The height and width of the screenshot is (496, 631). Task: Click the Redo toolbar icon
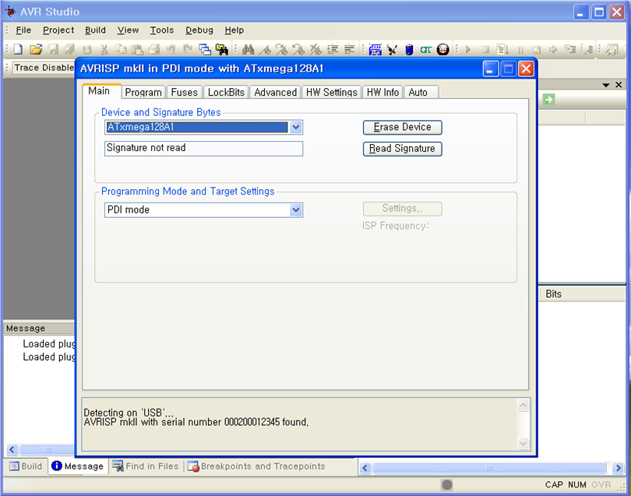pos(188,50)
